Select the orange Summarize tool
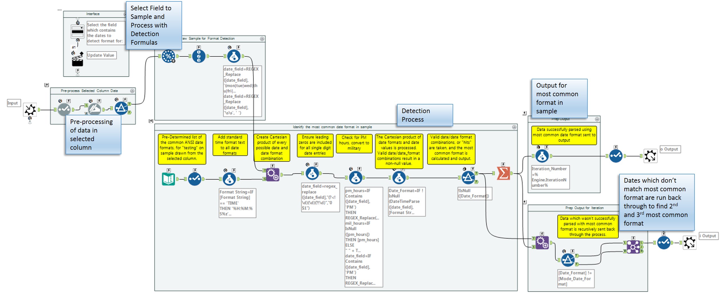 (503, 173)
